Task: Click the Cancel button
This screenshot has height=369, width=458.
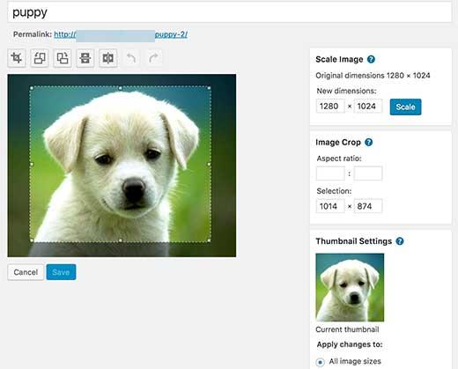Action: coord(26,272)
